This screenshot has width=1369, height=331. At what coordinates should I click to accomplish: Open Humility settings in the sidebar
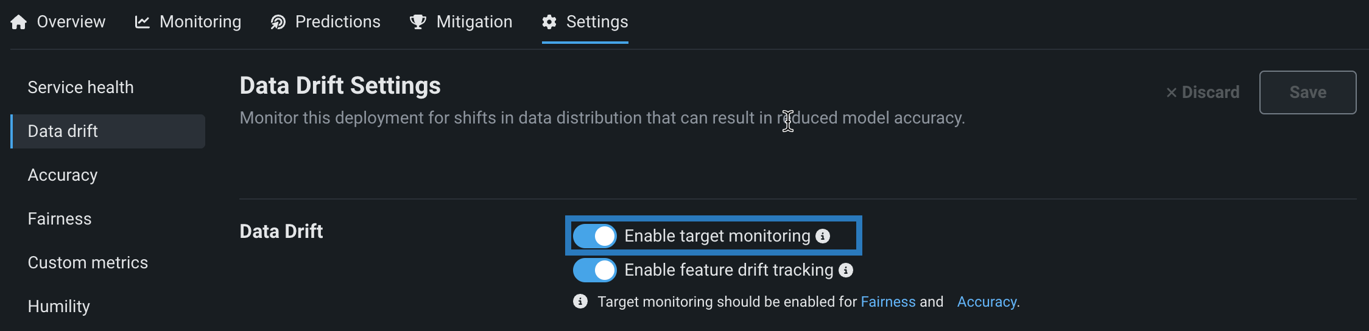(59, 307)
